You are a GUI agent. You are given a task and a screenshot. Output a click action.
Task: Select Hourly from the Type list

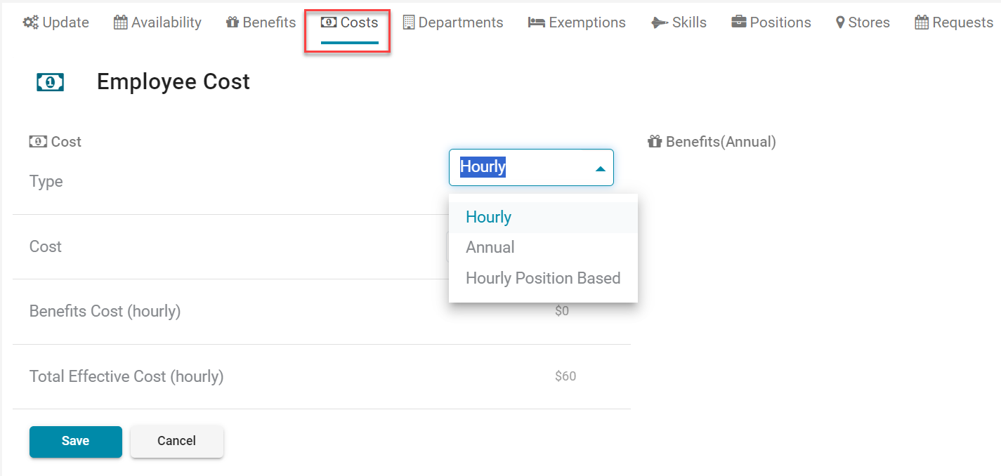(x=488, y=217)
